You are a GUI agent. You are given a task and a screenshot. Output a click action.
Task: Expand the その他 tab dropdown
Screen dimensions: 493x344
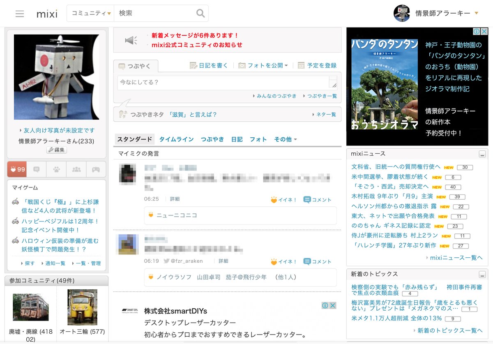click(286, 139)
